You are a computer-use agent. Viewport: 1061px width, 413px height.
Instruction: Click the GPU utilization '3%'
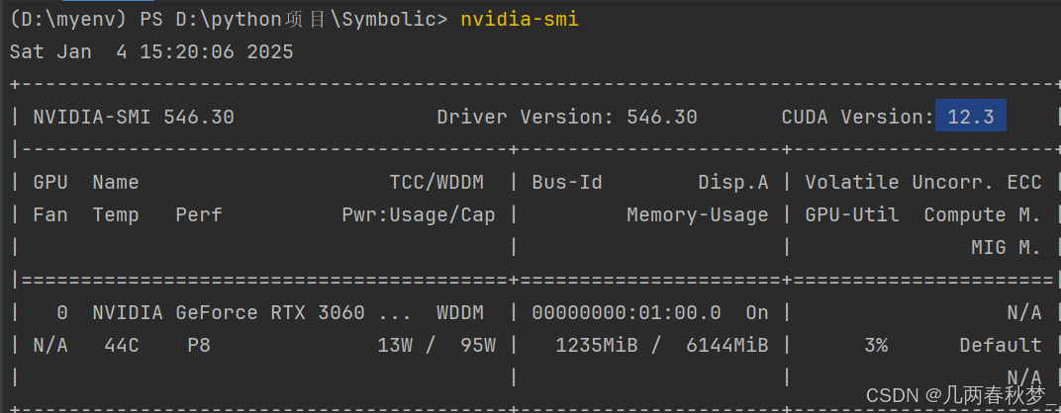(876, 346)
